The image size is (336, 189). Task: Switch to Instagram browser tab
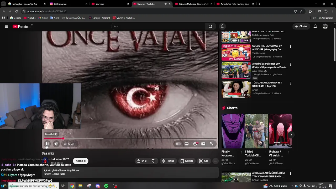pyautogui.click(x=68, y=4)
